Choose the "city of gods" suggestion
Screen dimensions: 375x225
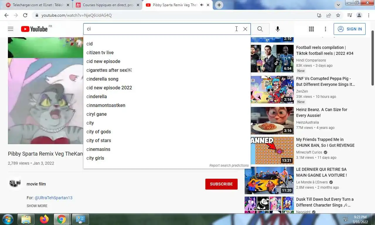click(x=167, y=132)
